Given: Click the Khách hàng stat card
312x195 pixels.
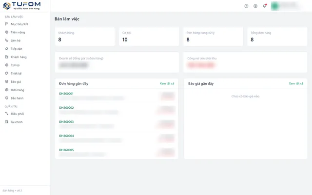Looking at the screenshot, I should coord(85,37).
